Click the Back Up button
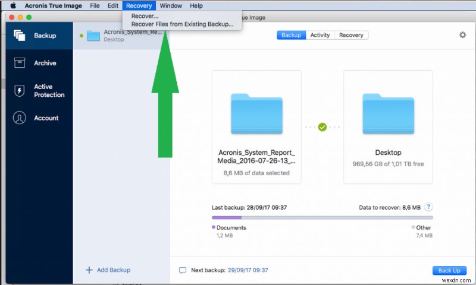This screenshot has height=285, width=476. [449, 271]
